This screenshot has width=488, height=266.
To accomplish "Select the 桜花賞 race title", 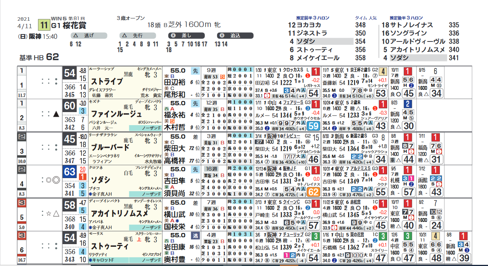I will 75,25.
